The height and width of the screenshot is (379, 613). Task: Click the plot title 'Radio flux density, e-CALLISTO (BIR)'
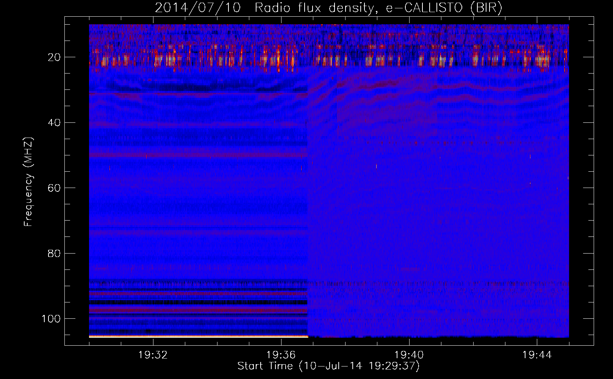coord(378,8)
